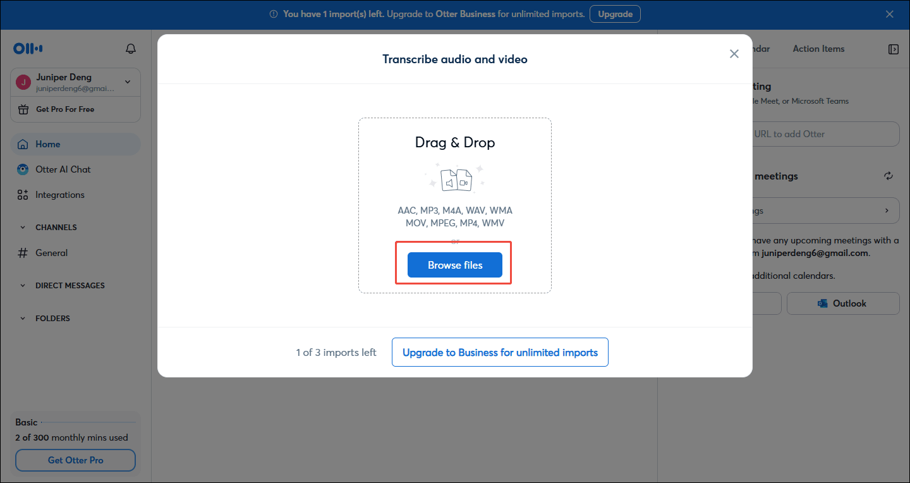
Task: Focus the URL to add Otter field
Action: 825,134
